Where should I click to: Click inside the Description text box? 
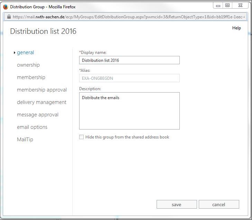coord(129,111)
